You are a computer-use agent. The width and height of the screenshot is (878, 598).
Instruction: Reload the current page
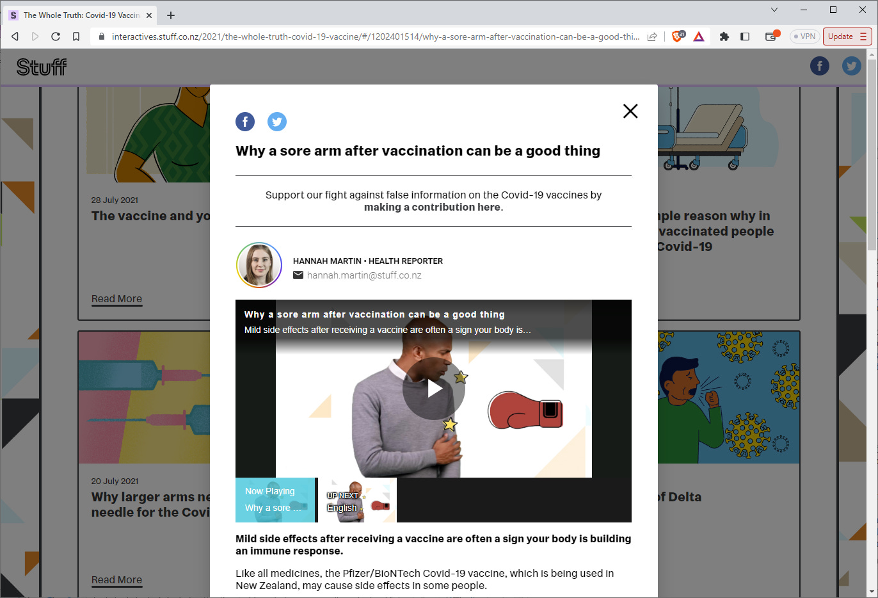pyautogui.click(x=56, y=36)
